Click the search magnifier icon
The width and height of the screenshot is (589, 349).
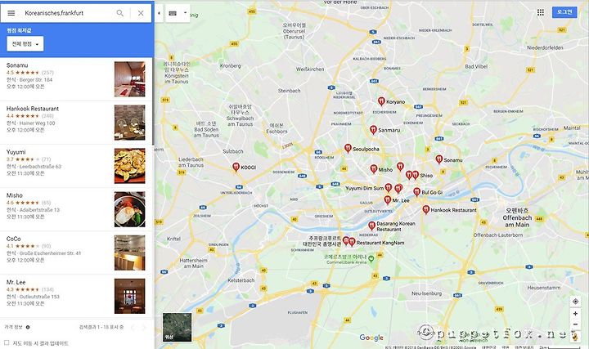pos(119,13)
